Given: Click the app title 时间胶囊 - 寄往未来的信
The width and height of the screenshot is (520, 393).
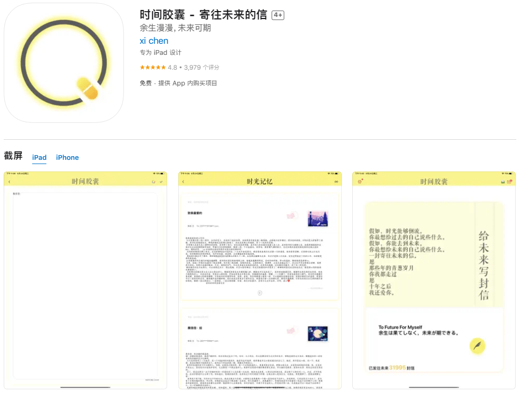Looking at the screenshot, I should pyautogui.click(x=203, y=15).
